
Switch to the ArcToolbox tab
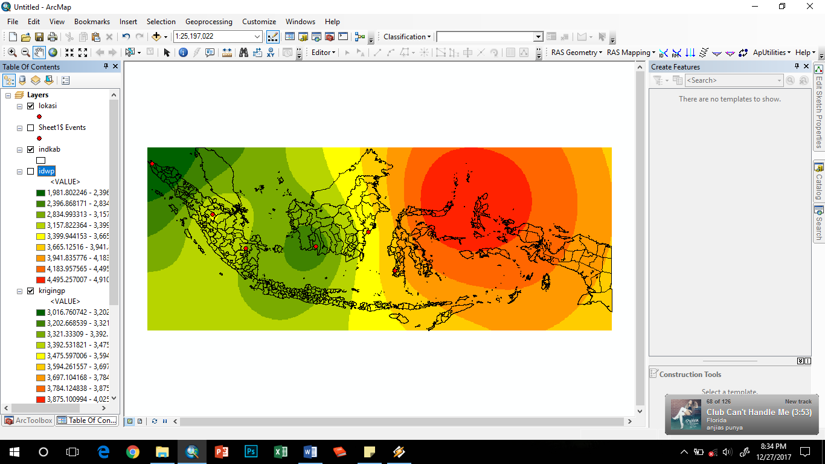pos(28,420)
